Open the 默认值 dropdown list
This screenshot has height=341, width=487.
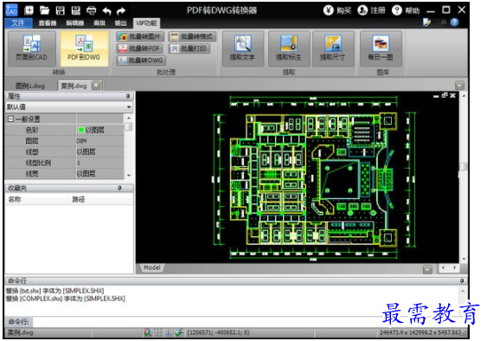click(129, 107)
